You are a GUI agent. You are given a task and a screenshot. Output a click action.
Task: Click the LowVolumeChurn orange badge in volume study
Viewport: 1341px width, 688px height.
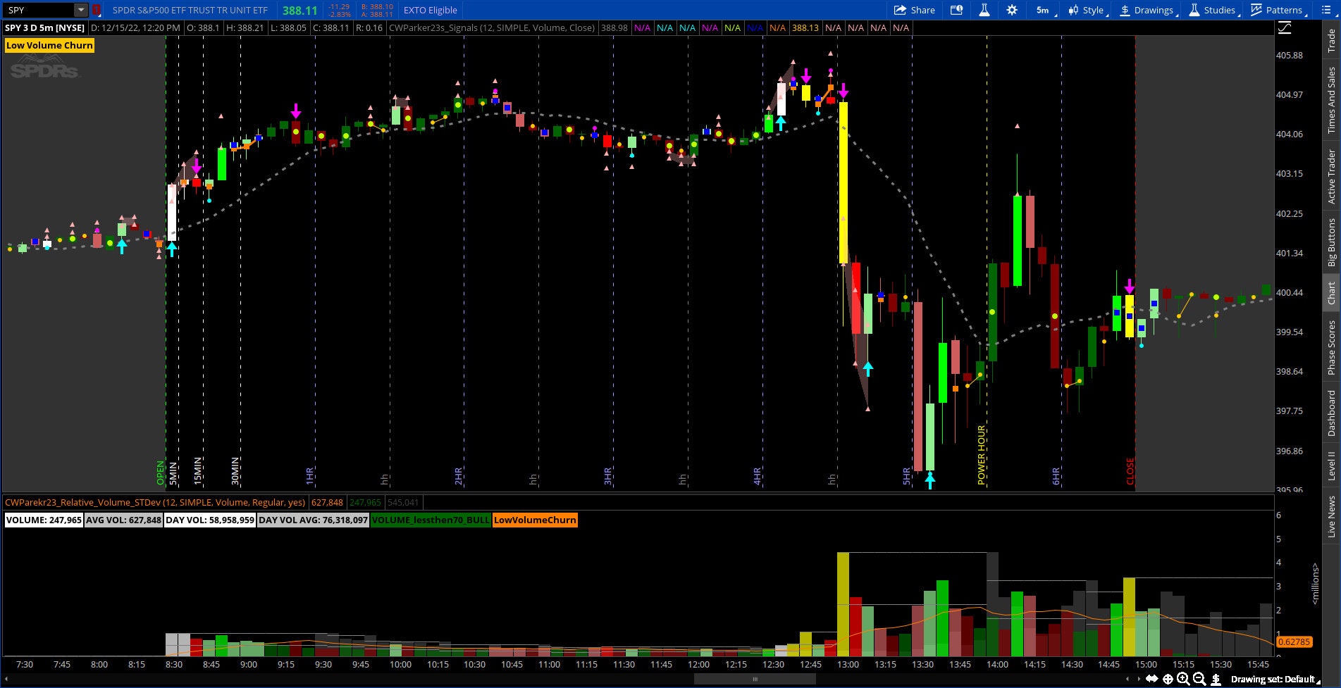pos(535,520)
